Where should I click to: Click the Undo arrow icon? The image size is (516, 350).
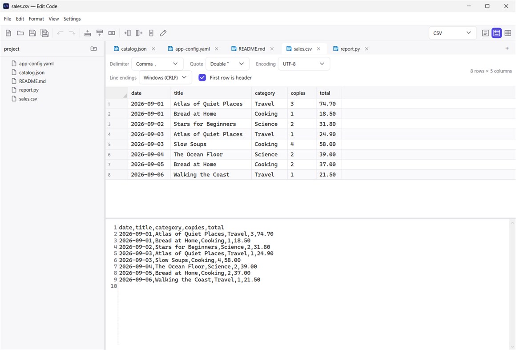[x=60, y=33]
